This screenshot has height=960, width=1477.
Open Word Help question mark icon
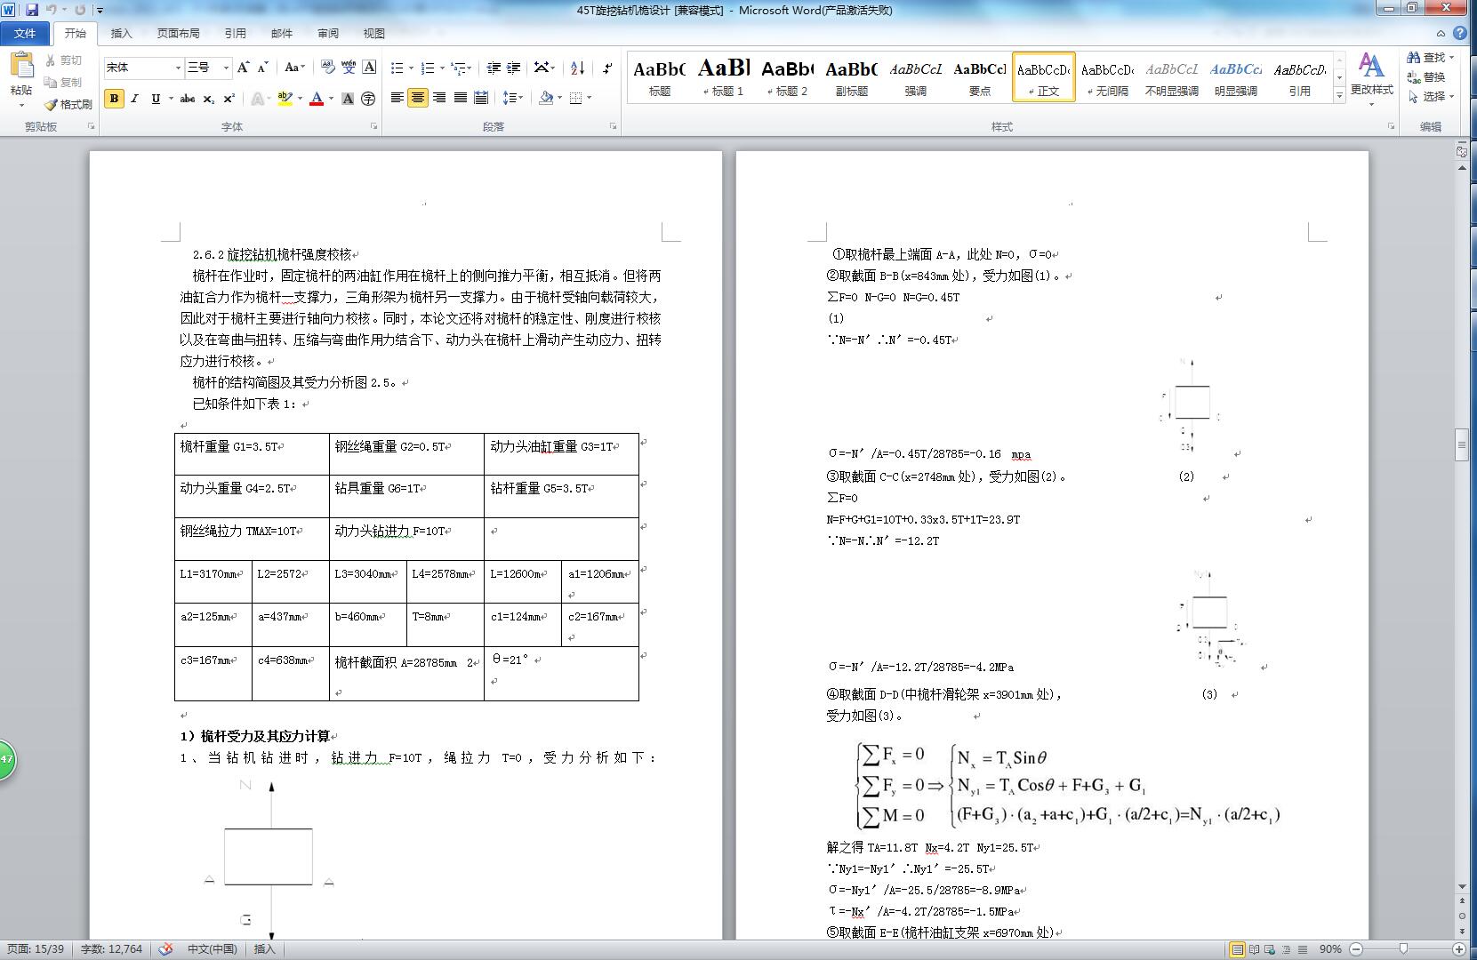(1460, 33)
